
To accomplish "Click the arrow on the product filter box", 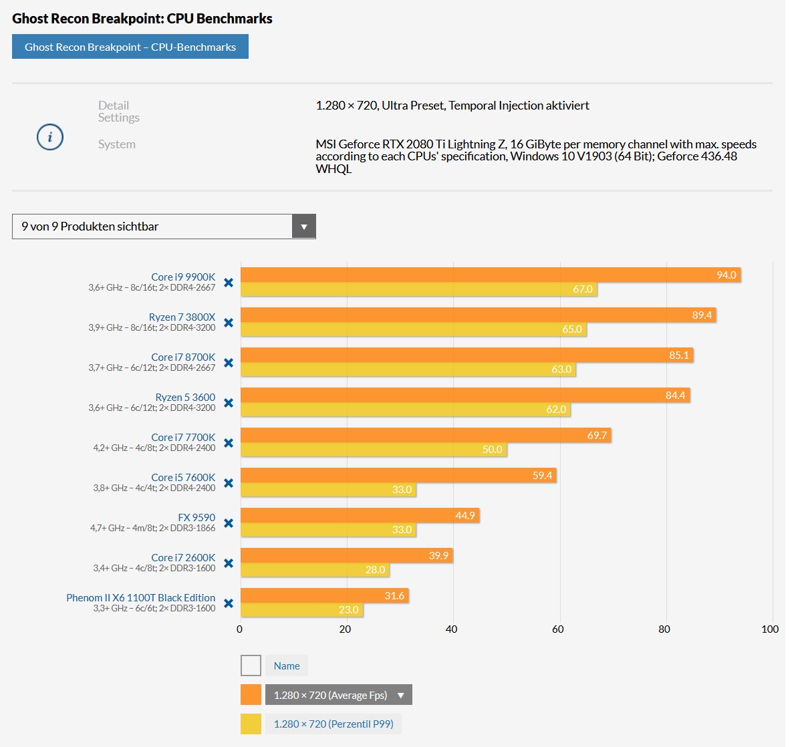I will tap(305, 227).
